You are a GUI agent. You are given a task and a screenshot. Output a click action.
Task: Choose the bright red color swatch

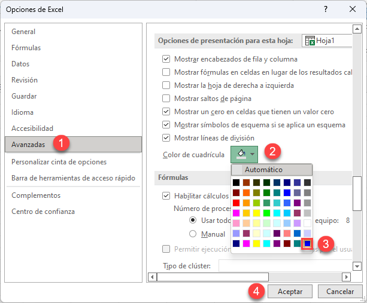pos(236,203)
